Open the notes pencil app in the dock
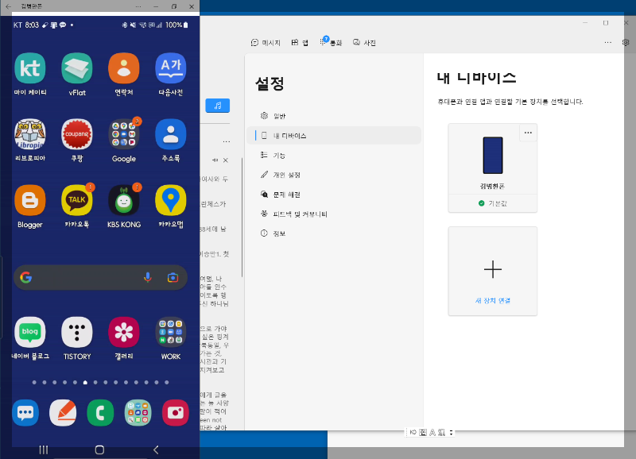The height and width of the screenshot is (459, 636). click(63, 413)
